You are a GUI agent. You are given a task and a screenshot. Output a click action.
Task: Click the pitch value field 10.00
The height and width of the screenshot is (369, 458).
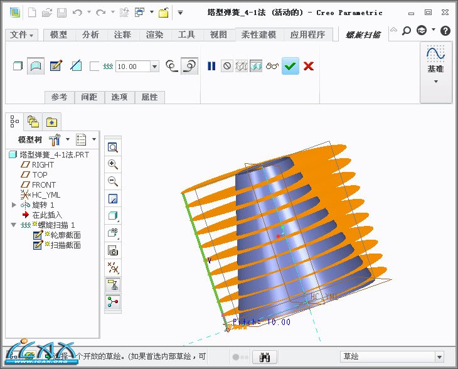(x=133, y=67)
